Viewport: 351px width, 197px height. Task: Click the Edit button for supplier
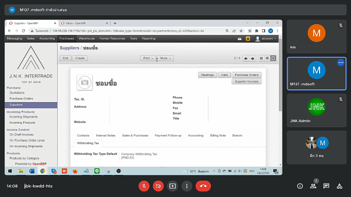[x=65, y=58]
